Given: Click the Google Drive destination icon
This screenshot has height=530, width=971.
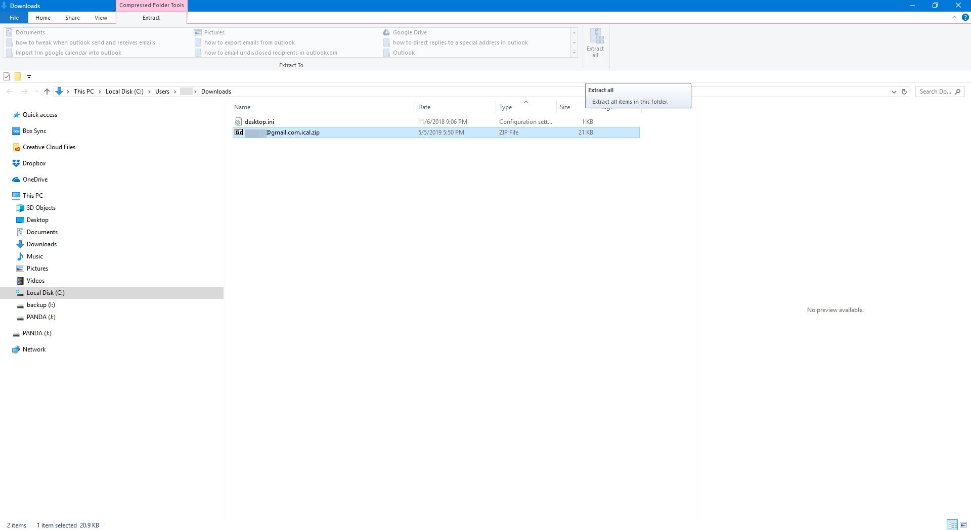Looking at the screenshot, I should click(386, 32).
